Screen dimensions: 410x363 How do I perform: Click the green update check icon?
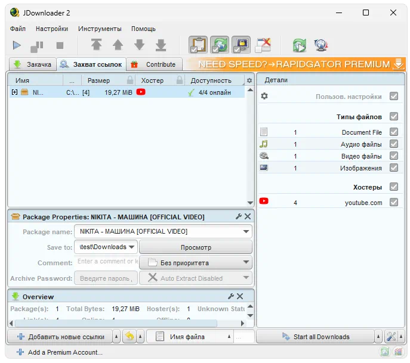pos(300,45)
